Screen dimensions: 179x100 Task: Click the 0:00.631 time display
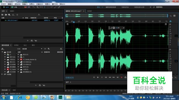pos(70,78)
